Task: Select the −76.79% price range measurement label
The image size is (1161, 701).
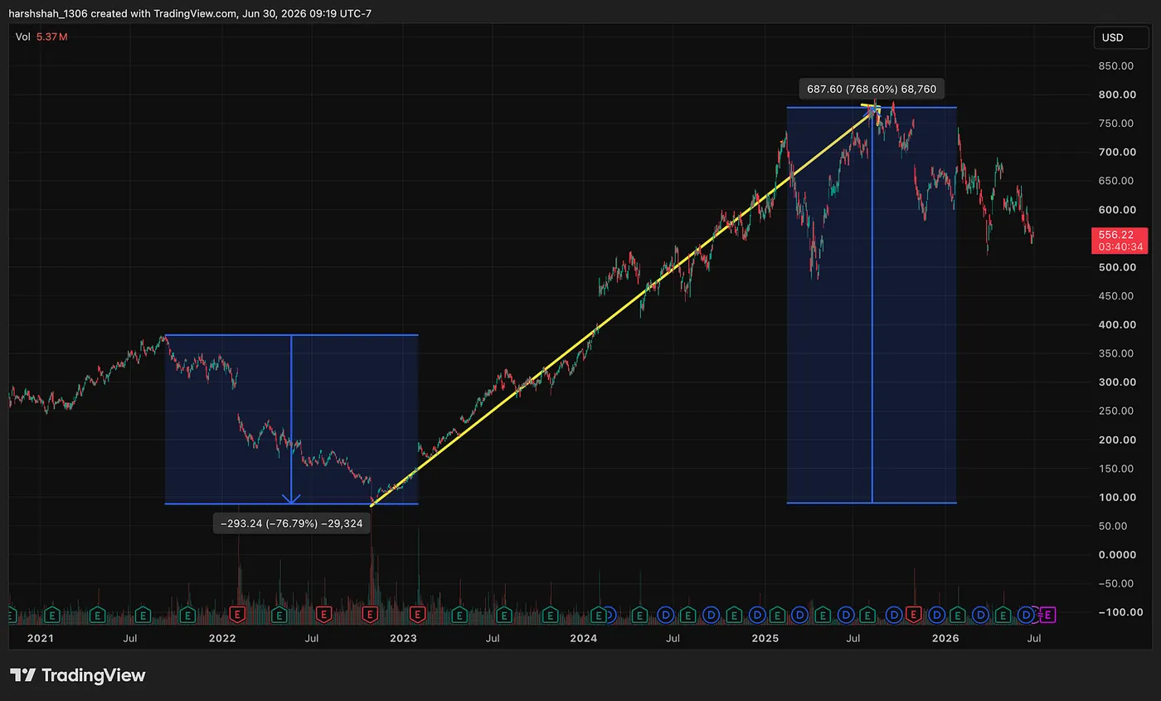Action: [291, 523]
